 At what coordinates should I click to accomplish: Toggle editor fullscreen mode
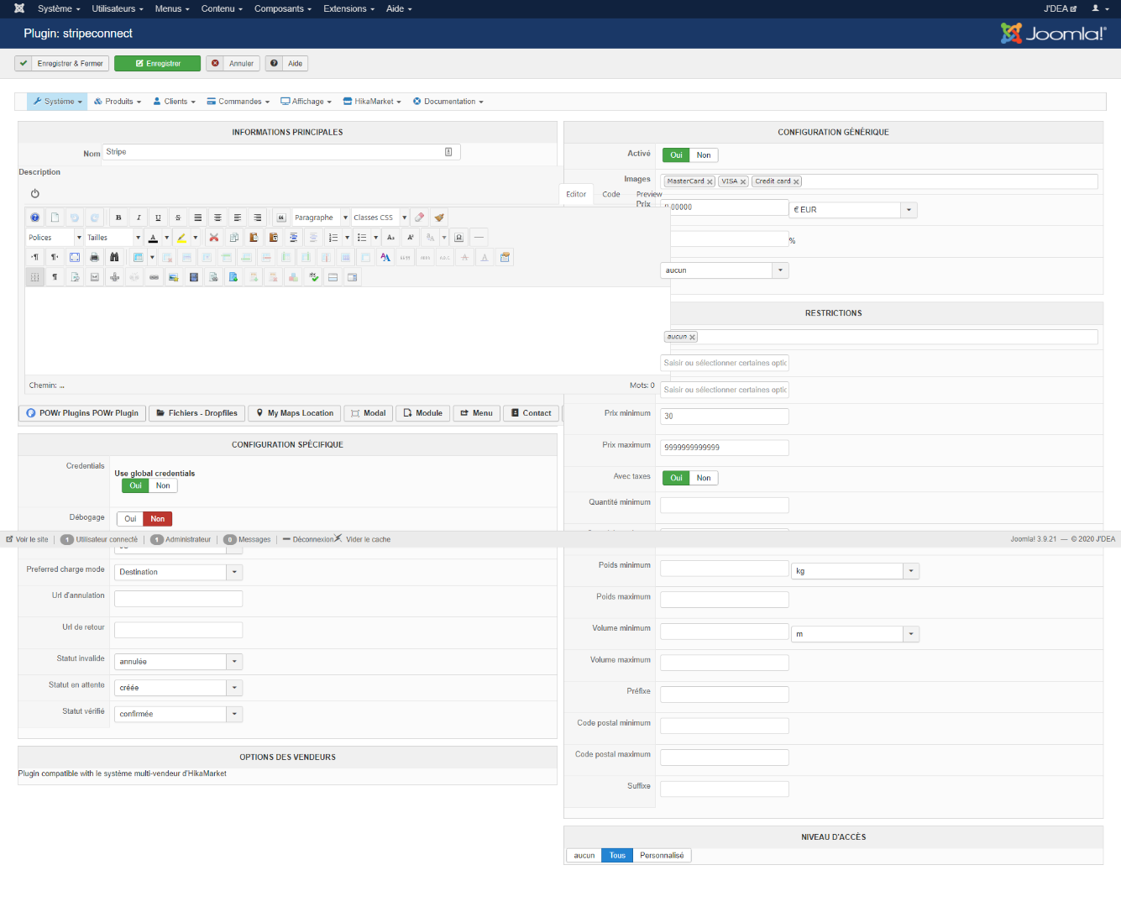pos(75,257)
